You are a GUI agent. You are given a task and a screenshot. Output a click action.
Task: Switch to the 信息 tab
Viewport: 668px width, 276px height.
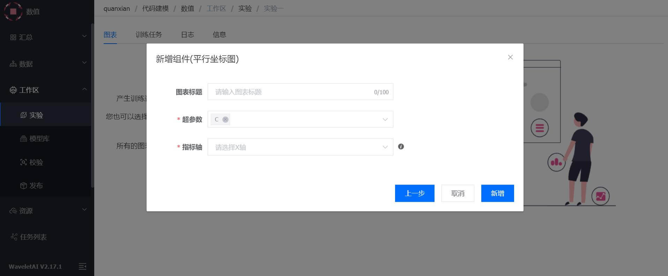click(x=220, y=35)
